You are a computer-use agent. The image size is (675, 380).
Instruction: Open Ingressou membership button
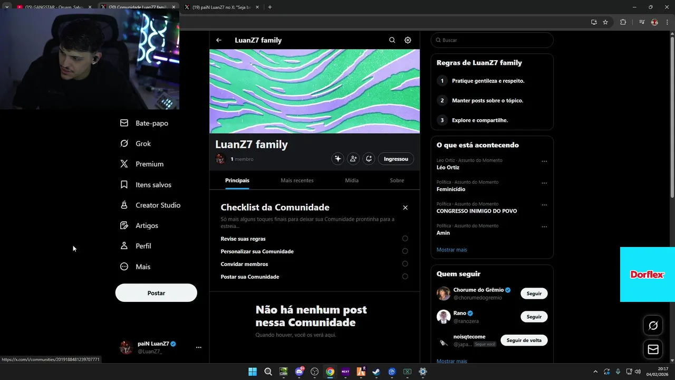pos(396,159)
